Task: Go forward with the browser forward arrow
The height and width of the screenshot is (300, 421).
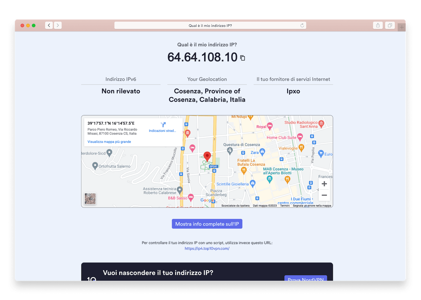Action: [x=58, y=25]
